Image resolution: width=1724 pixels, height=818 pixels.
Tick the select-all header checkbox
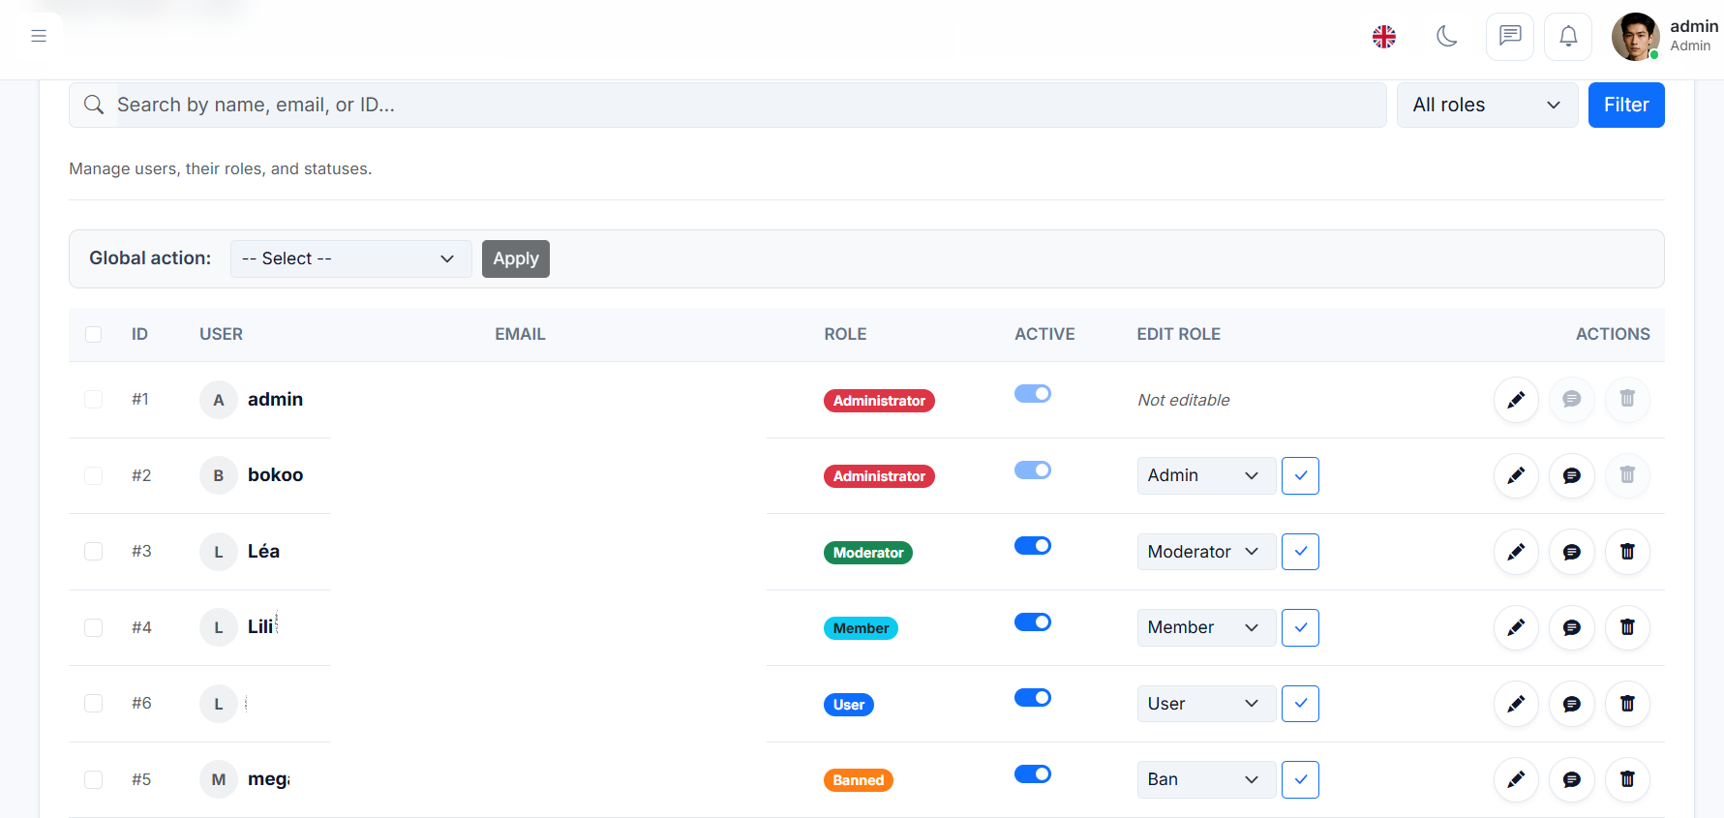pyautogui.click(x=93, y=334)
